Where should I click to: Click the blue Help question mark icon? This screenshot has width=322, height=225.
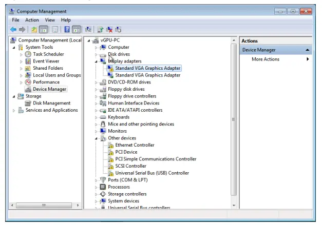coord(67,30)
